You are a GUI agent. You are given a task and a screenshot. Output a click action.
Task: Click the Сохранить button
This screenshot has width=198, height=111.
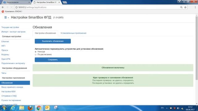pyautogui.click(x=53, y=60)
